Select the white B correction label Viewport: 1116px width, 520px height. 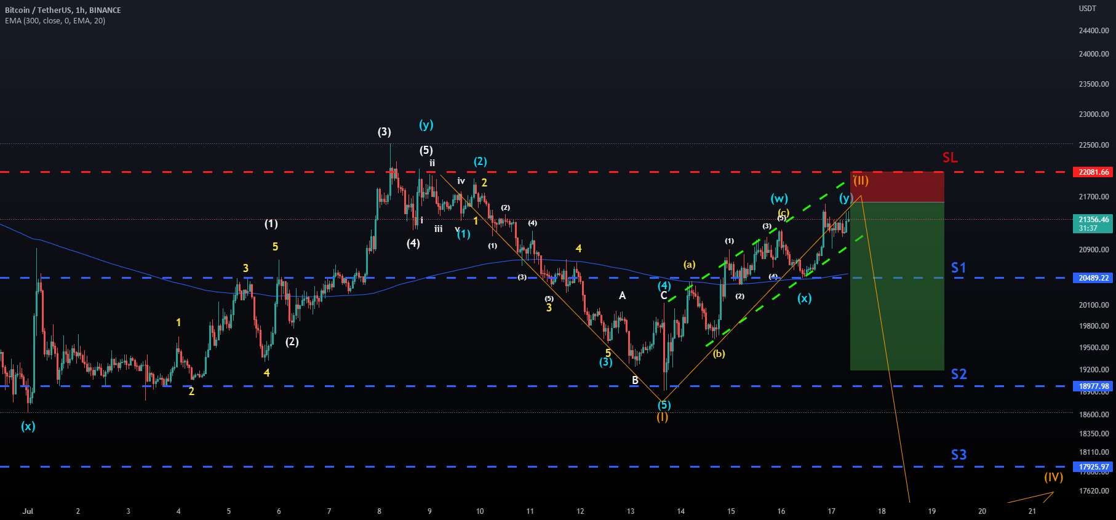(635, 381)
